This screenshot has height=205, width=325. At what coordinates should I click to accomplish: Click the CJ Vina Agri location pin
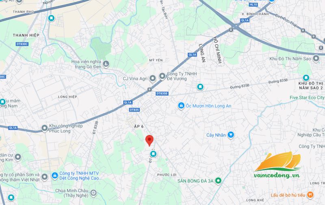153,78
